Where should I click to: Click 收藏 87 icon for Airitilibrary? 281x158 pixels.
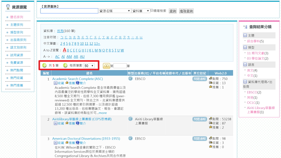click(211, 123)
